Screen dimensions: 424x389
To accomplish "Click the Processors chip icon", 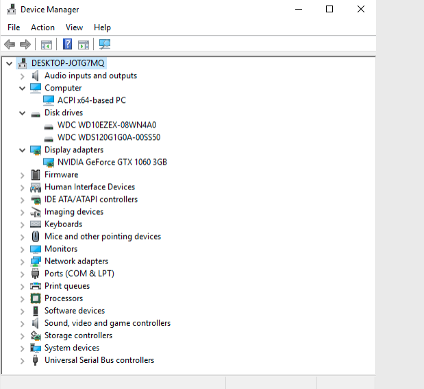I will coord(36,298).
